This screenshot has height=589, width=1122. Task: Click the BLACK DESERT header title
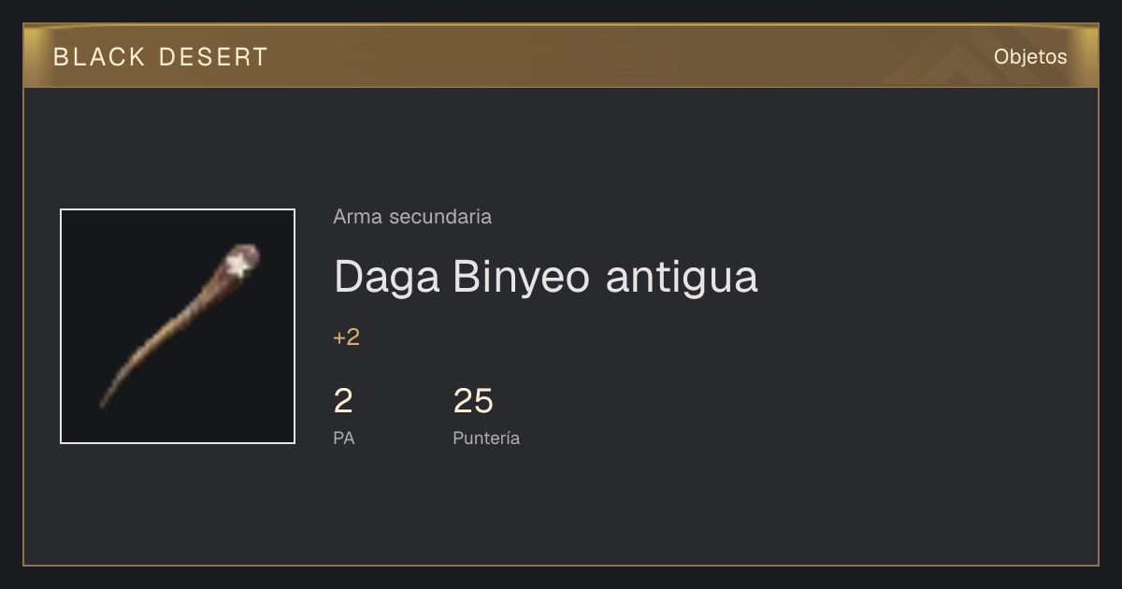(161, 57)
